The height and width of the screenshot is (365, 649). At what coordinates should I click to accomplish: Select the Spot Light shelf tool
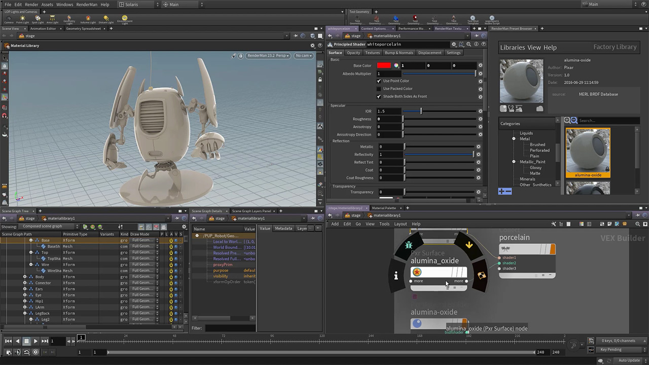(38, 19)
